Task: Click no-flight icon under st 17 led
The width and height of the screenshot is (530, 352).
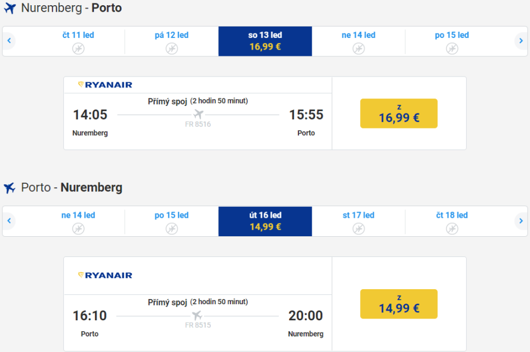Action: coord(358,229)
